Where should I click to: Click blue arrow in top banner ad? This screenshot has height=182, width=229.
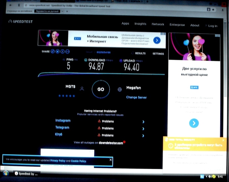tap(157, 40)
